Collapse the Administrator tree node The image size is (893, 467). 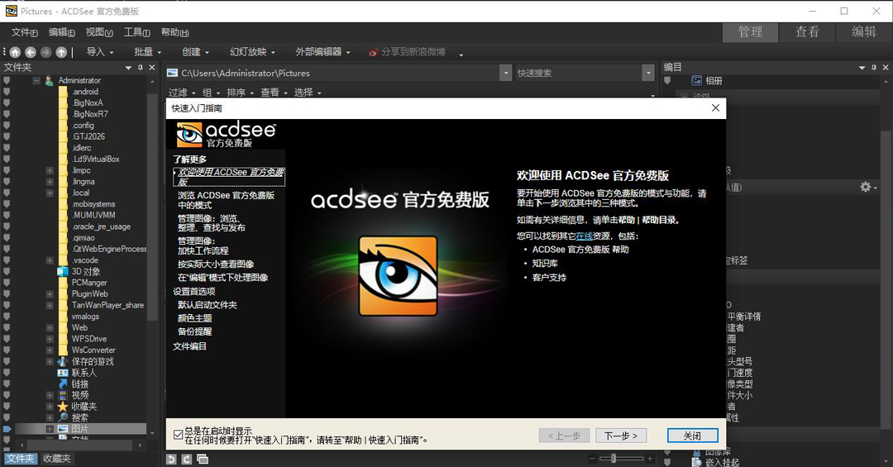coord(36,81)
